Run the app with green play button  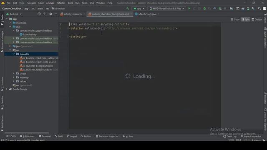tap(189, 8)
